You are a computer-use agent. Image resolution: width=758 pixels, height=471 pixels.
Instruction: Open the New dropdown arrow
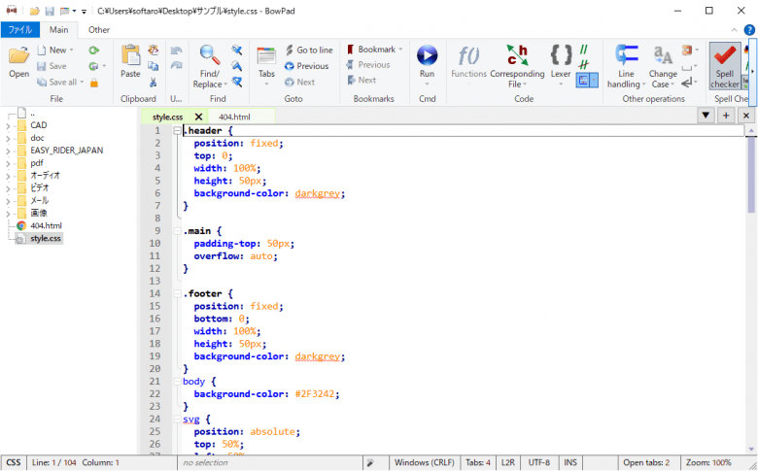(72, 50)
